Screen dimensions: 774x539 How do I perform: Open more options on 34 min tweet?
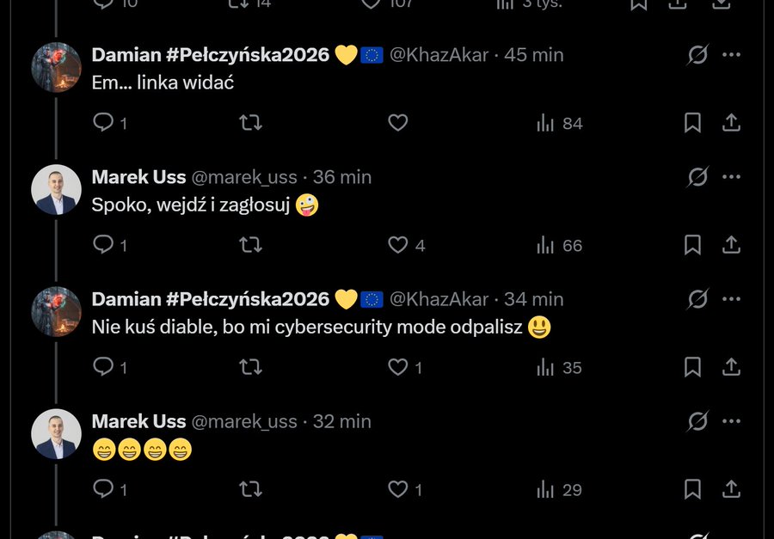click(x=731, y=299)
